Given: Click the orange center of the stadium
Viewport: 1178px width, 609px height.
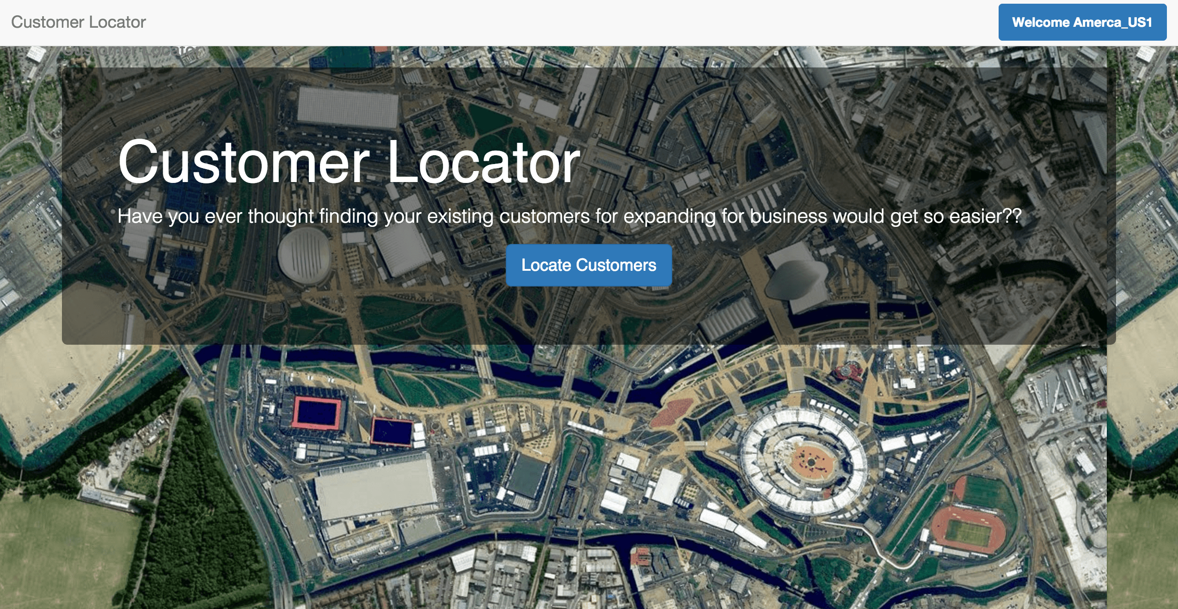Looking at the screenshot, I should (x=811, y=461).
